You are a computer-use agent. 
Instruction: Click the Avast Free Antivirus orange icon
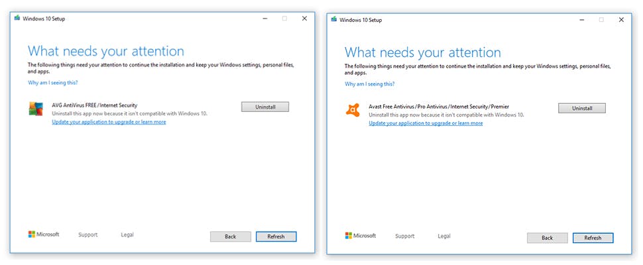(353, 110)
